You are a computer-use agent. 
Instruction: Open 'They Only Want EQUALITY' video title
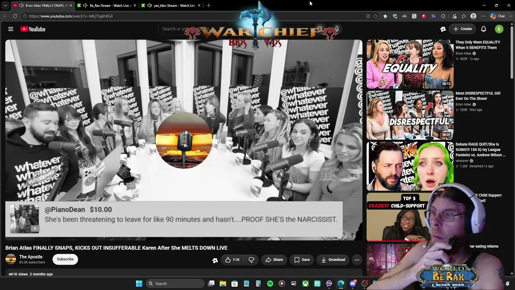pos(478,45)
